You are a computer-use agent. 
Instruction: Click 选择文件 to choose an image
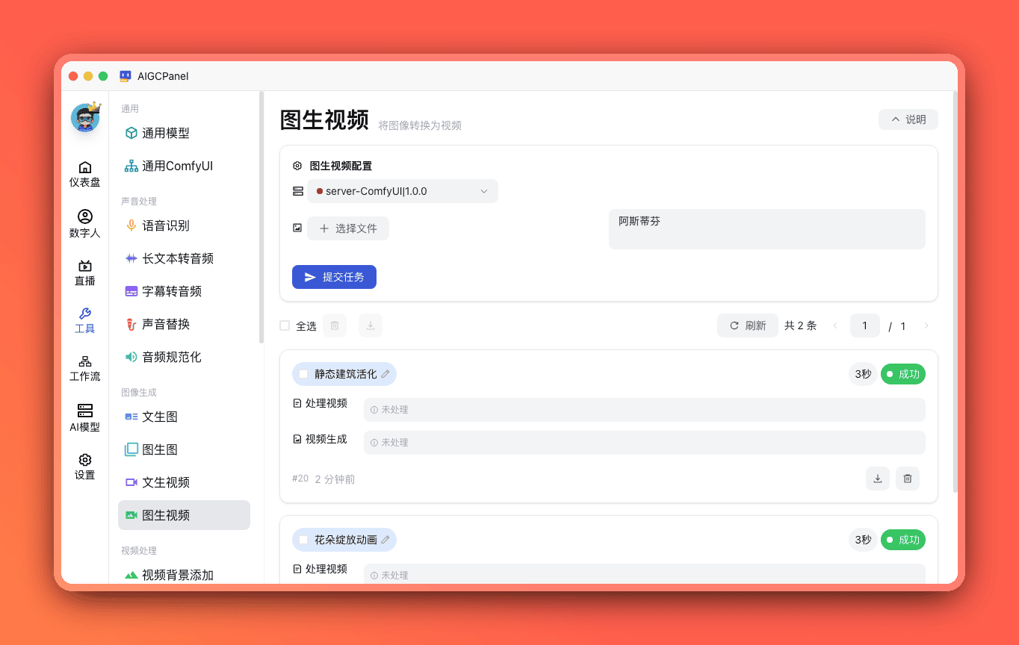click(x=348, y=228)
